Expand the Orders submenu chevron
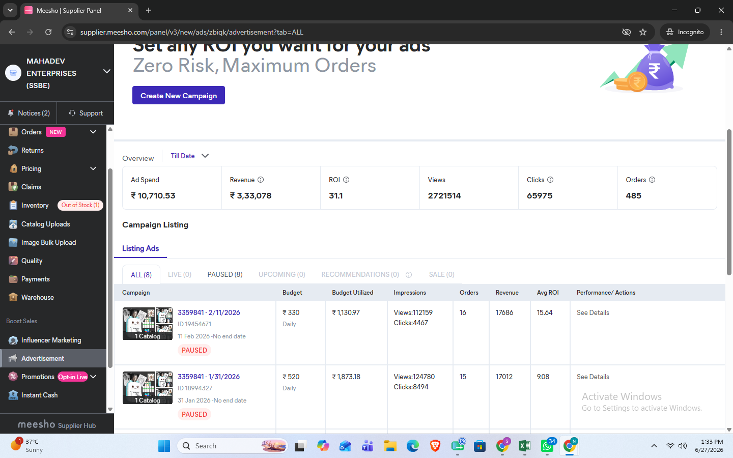This screenshot has width=733, height=458. [93, 132]
